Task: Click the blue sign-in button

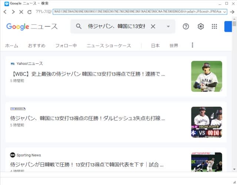Action: (228, 26)
